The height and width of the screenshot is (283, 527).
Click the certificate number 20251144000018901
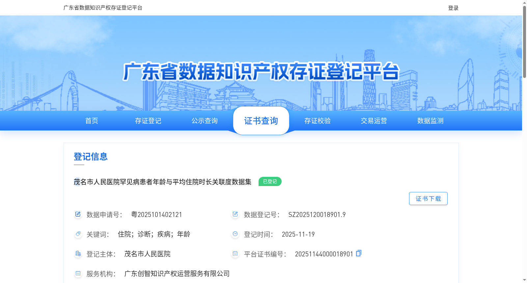(324, 254)
